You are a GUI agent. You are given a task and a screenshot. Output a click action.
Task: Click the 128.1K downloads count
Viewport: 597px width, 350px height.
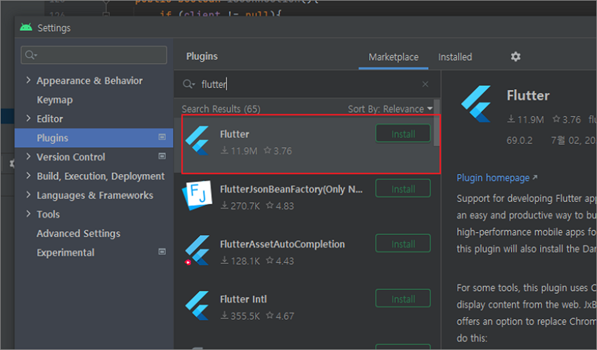tap(241, 261)
